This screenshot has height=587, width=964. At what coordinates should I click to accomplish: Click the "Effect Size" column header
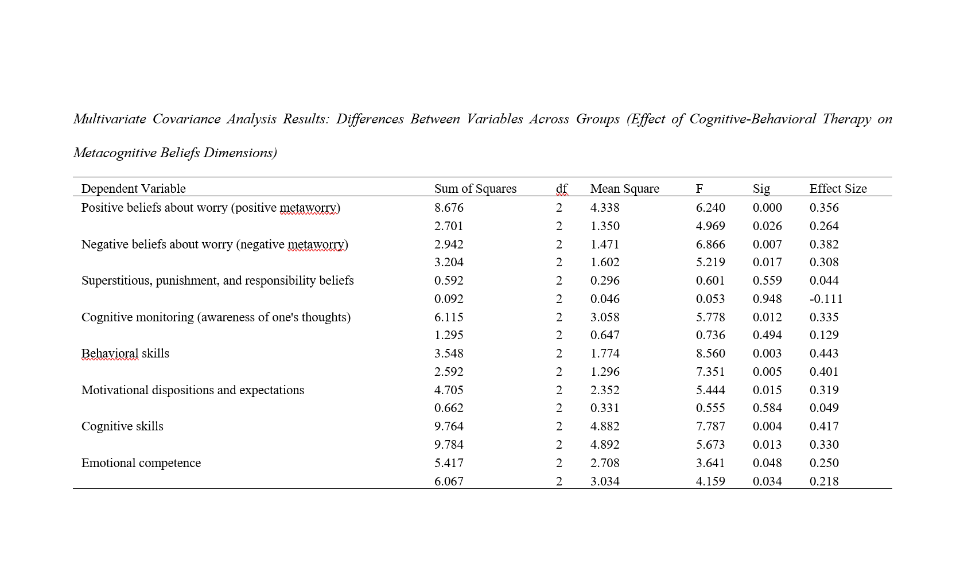838,189
